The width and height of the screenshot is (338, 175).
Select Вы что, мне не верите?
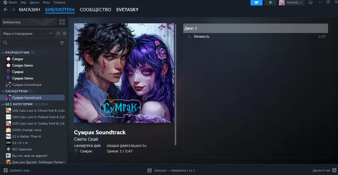click(x=30, y=156)
